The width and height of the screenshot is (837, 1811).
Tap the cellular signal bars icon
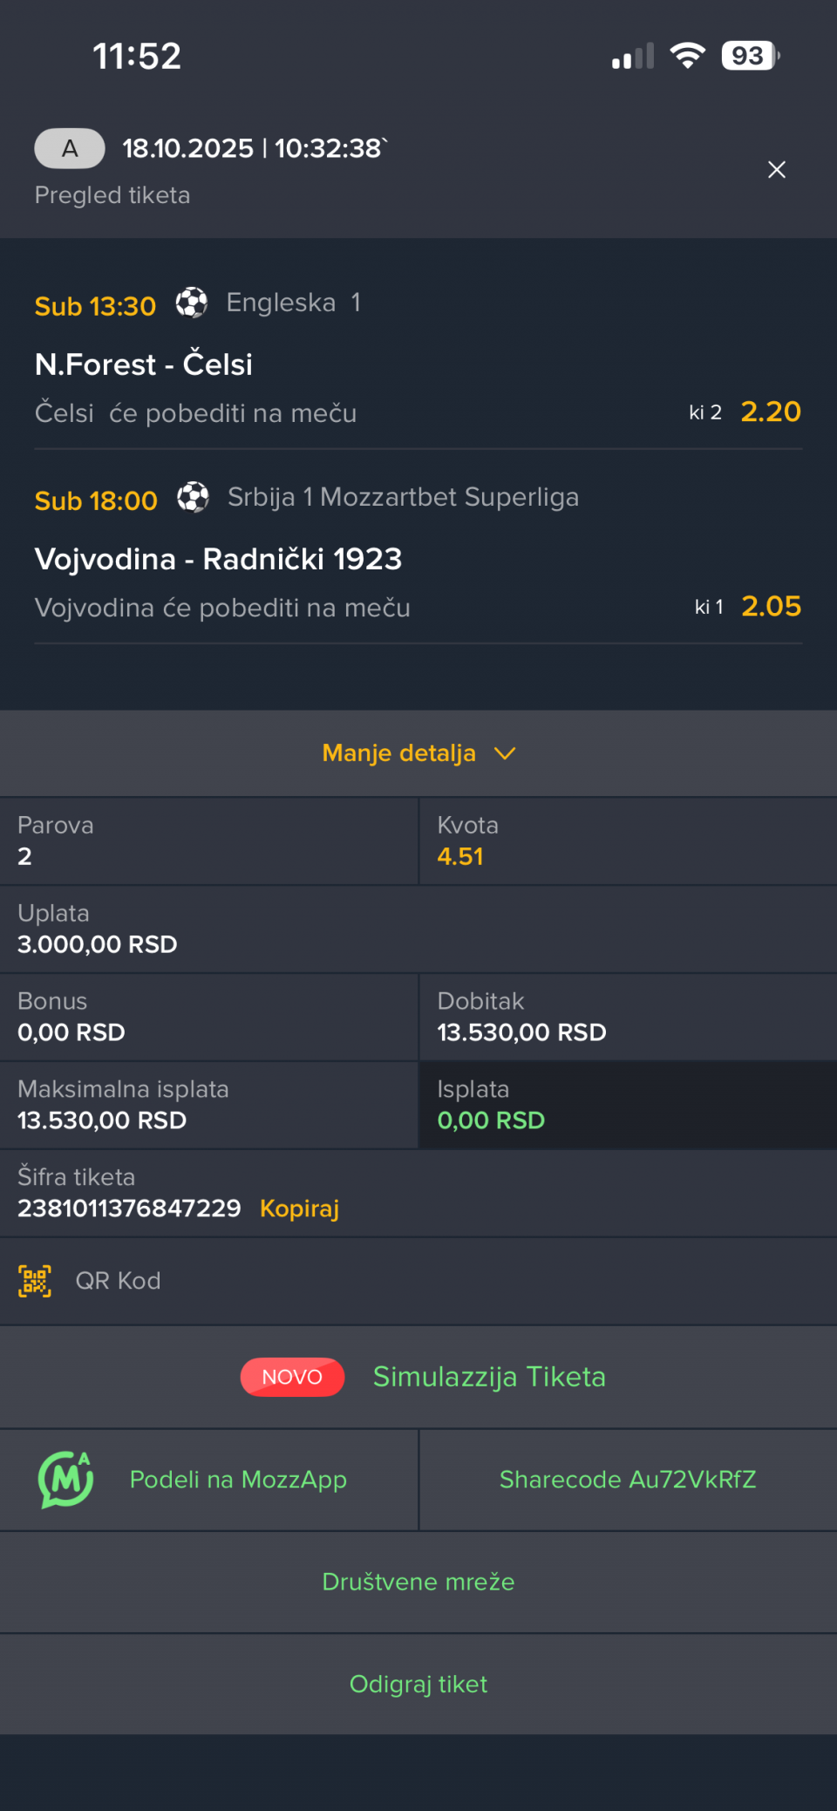click(633, 57)
